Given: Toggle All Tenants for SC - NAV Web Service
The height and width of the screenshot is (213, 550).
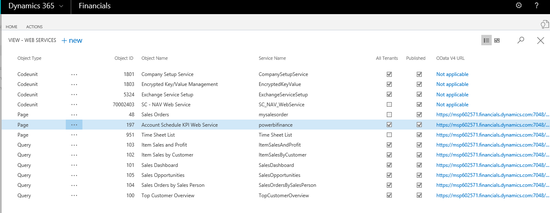Looking at the screenshot, I should (x=389, y=105).
